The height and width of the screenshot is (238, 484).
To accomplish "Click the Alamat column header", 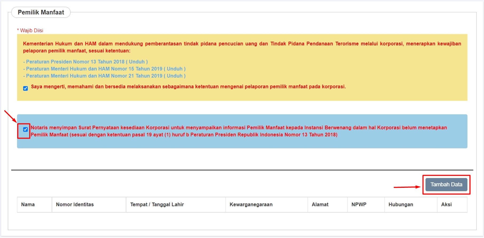I will click(x=320, y=205).
